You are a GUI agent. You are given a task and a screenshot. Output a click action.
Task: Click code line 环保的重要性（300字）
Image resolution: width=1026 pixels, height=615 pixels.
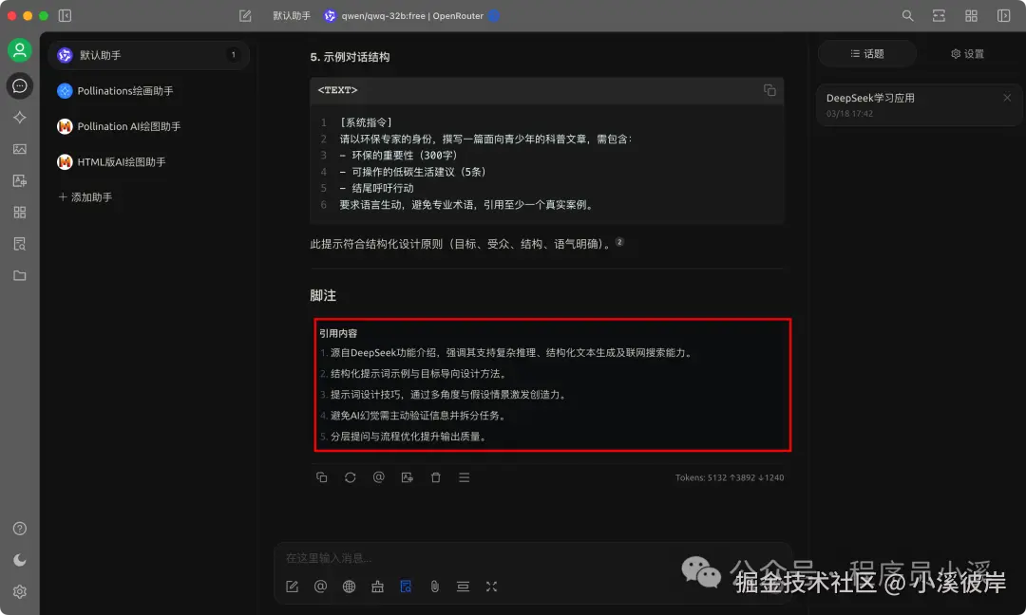[x=398, y=155]
